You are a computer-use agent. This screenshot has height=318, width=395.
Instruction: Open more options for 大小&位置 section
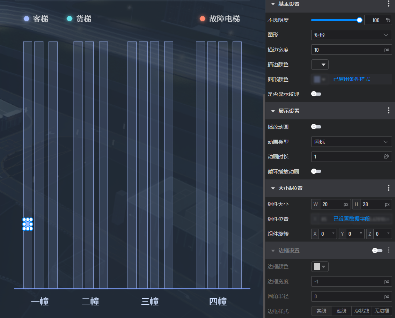pyautogui.click(x=388, y=188)
